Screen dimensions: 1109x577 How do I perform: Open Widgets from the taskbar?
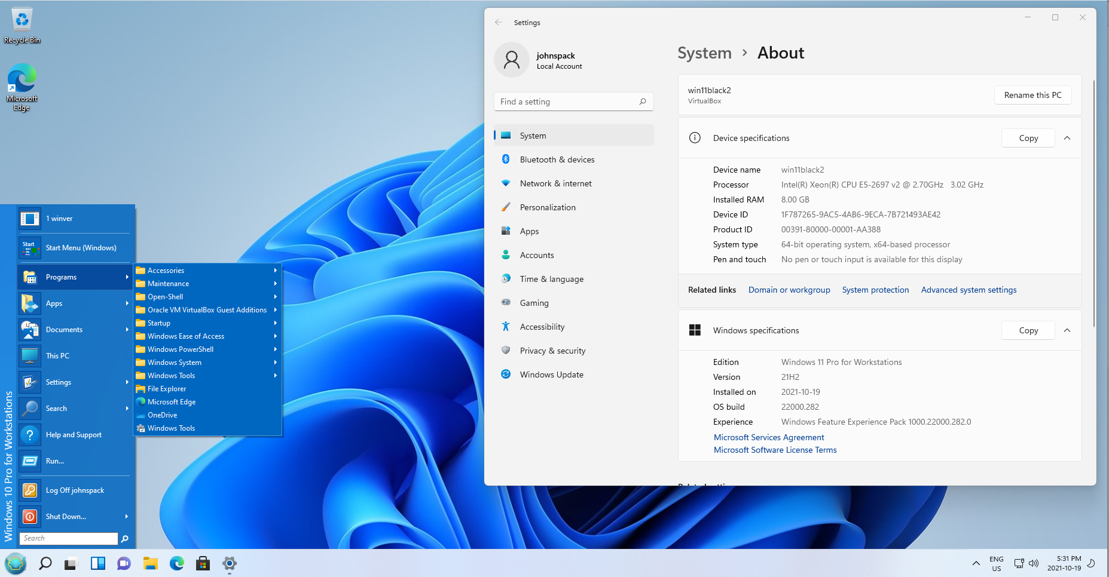tap(97, 563)
